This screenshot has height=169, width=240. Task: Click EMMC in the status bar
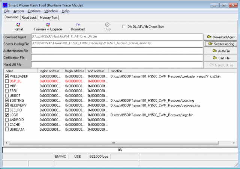[61, 157]
